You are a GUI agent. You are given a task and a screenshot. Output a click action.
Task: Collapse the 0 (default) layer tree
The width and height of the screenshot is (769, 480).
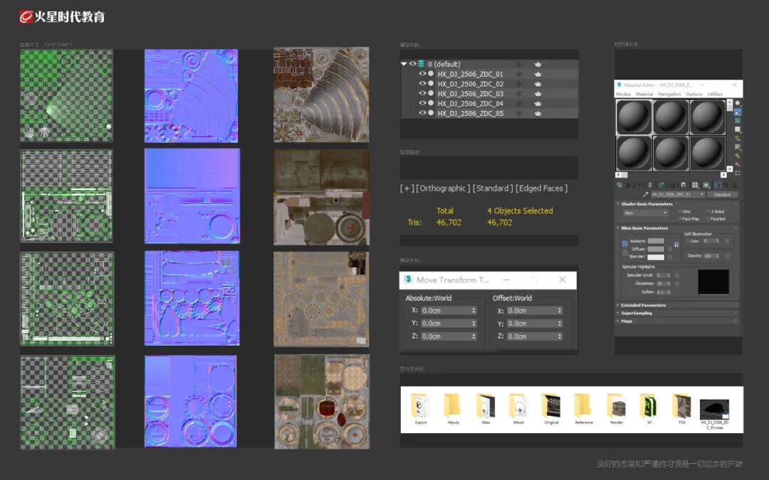pos(404,64)
